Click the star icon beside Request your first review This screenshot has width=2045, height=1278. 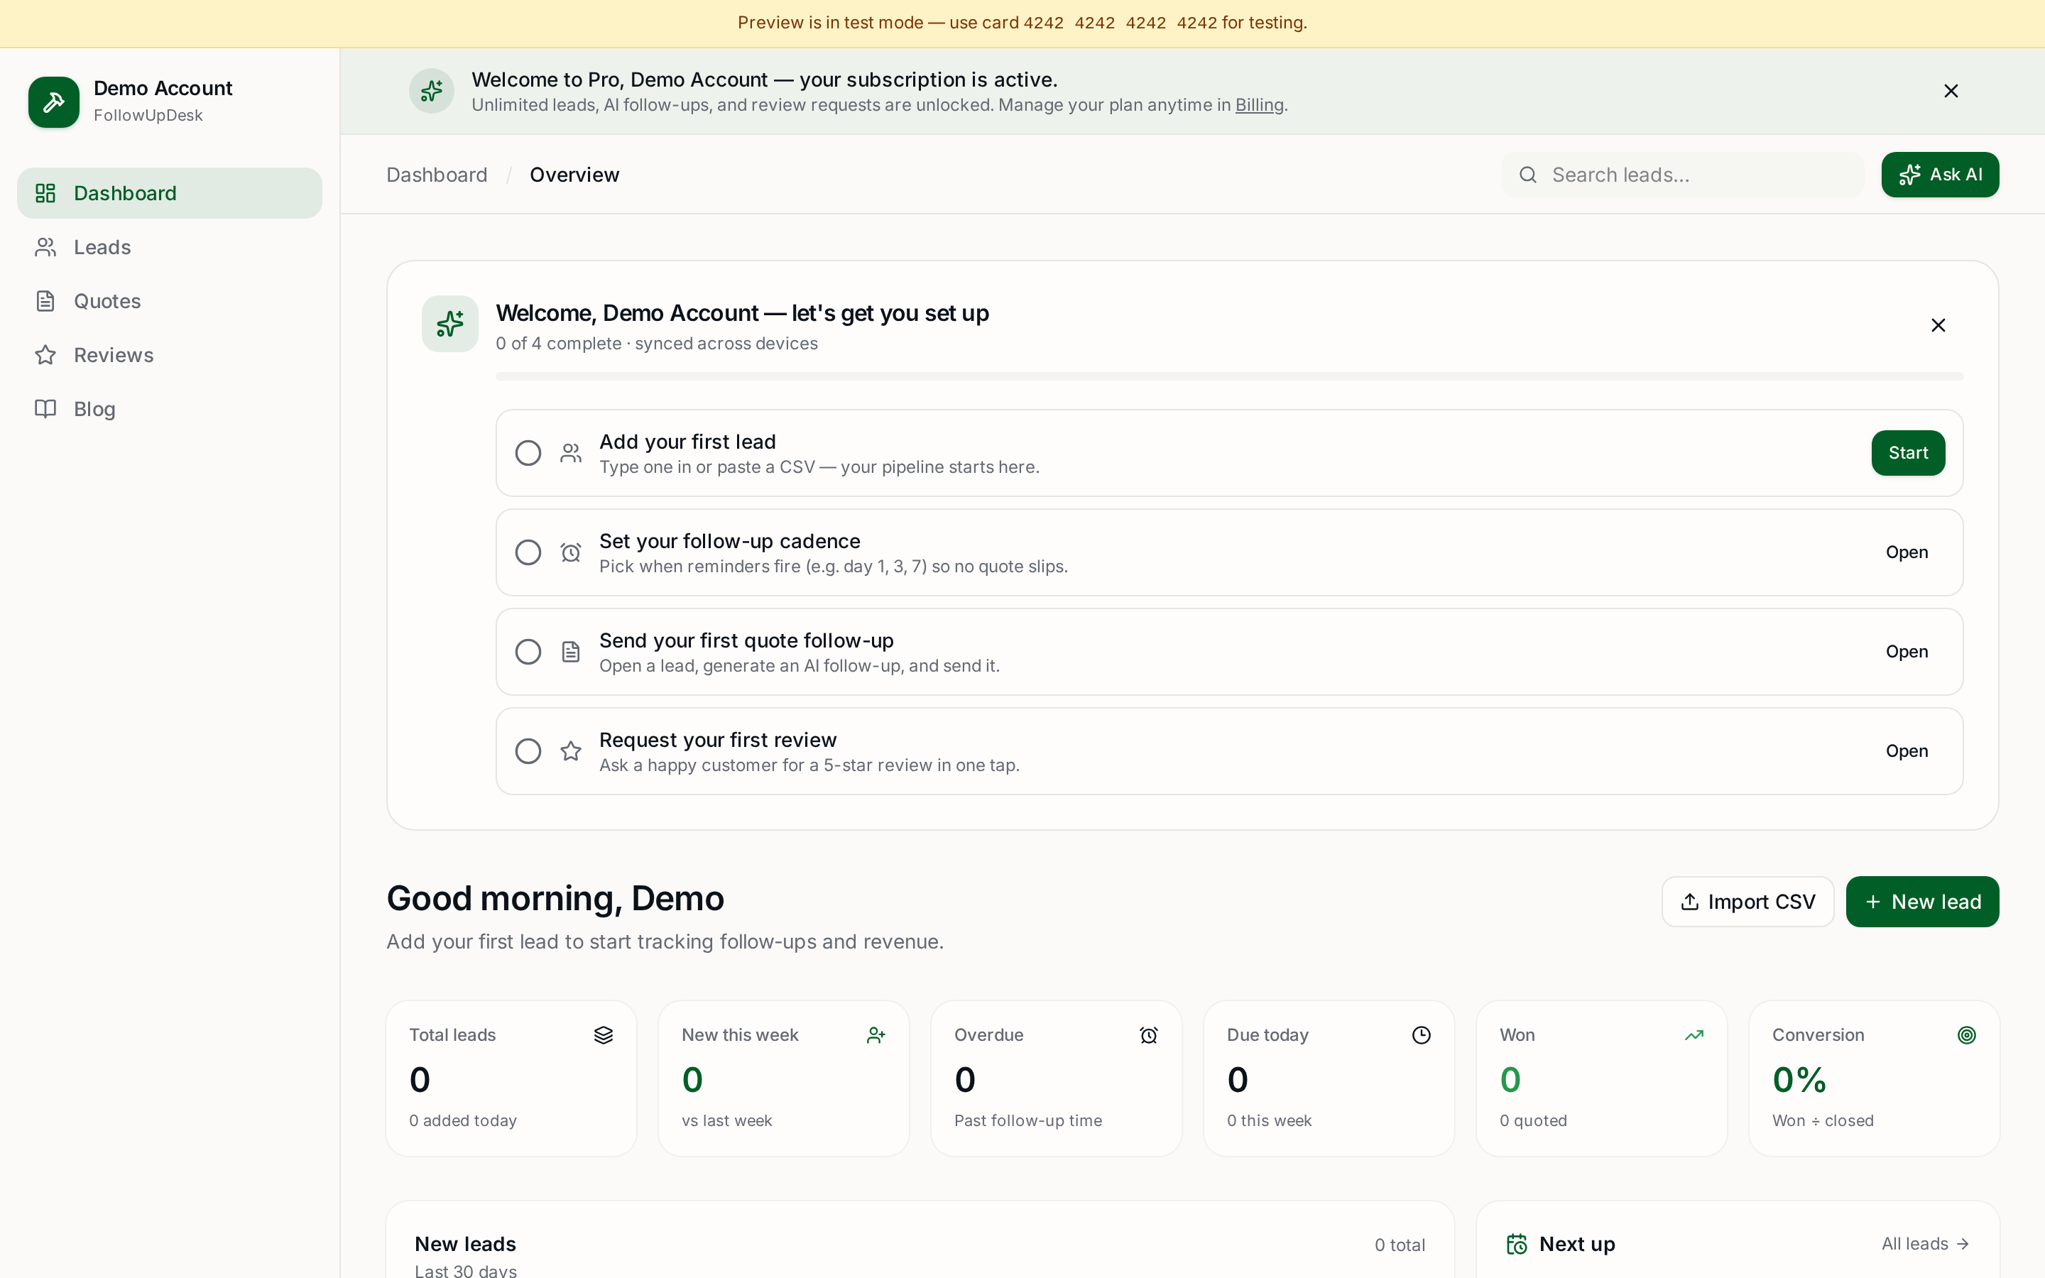[570, 750]
